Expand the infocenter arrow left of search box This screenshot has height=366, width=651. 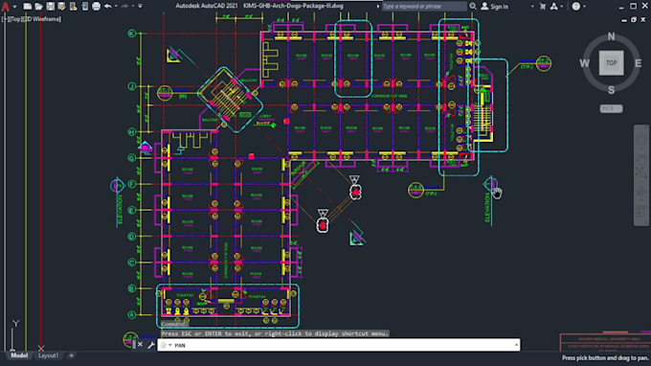point(378,7)
